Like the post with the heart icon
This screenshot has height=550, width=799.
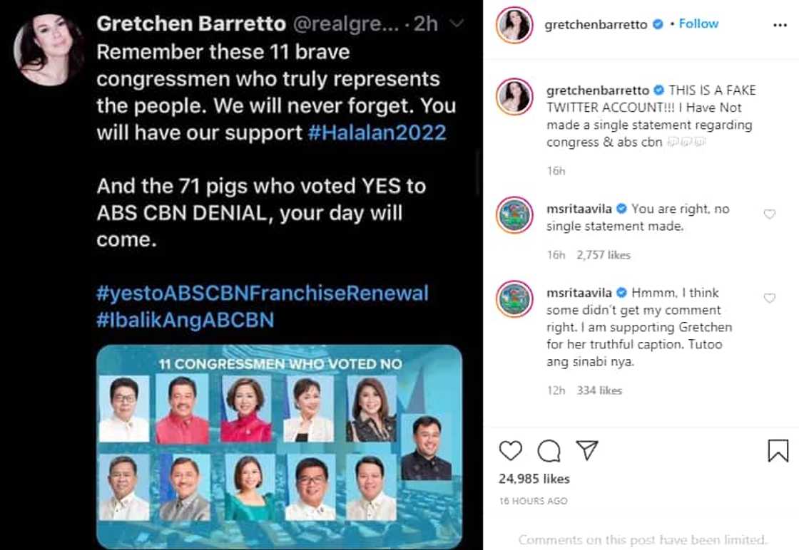[510, 450]
